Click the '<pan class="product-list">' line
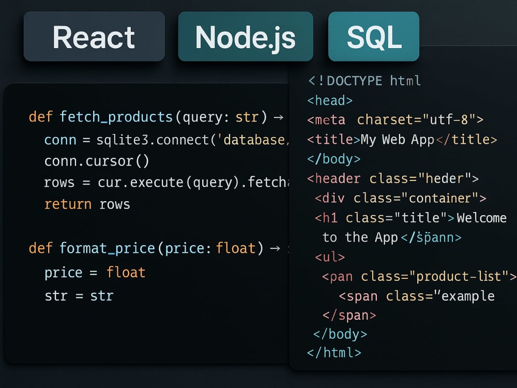Screen dimensions: 517x388 coord(419,276)
